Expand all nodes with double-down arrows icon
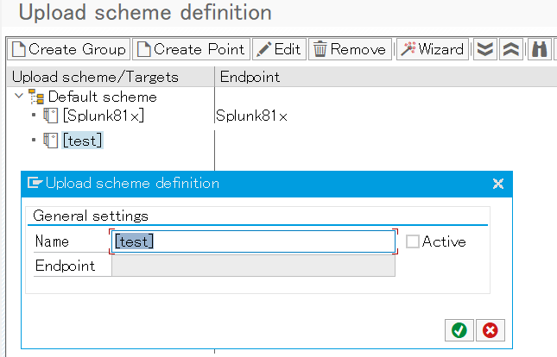Image resolution: width=557 pixels, height=357 pixels. (486, 49)
